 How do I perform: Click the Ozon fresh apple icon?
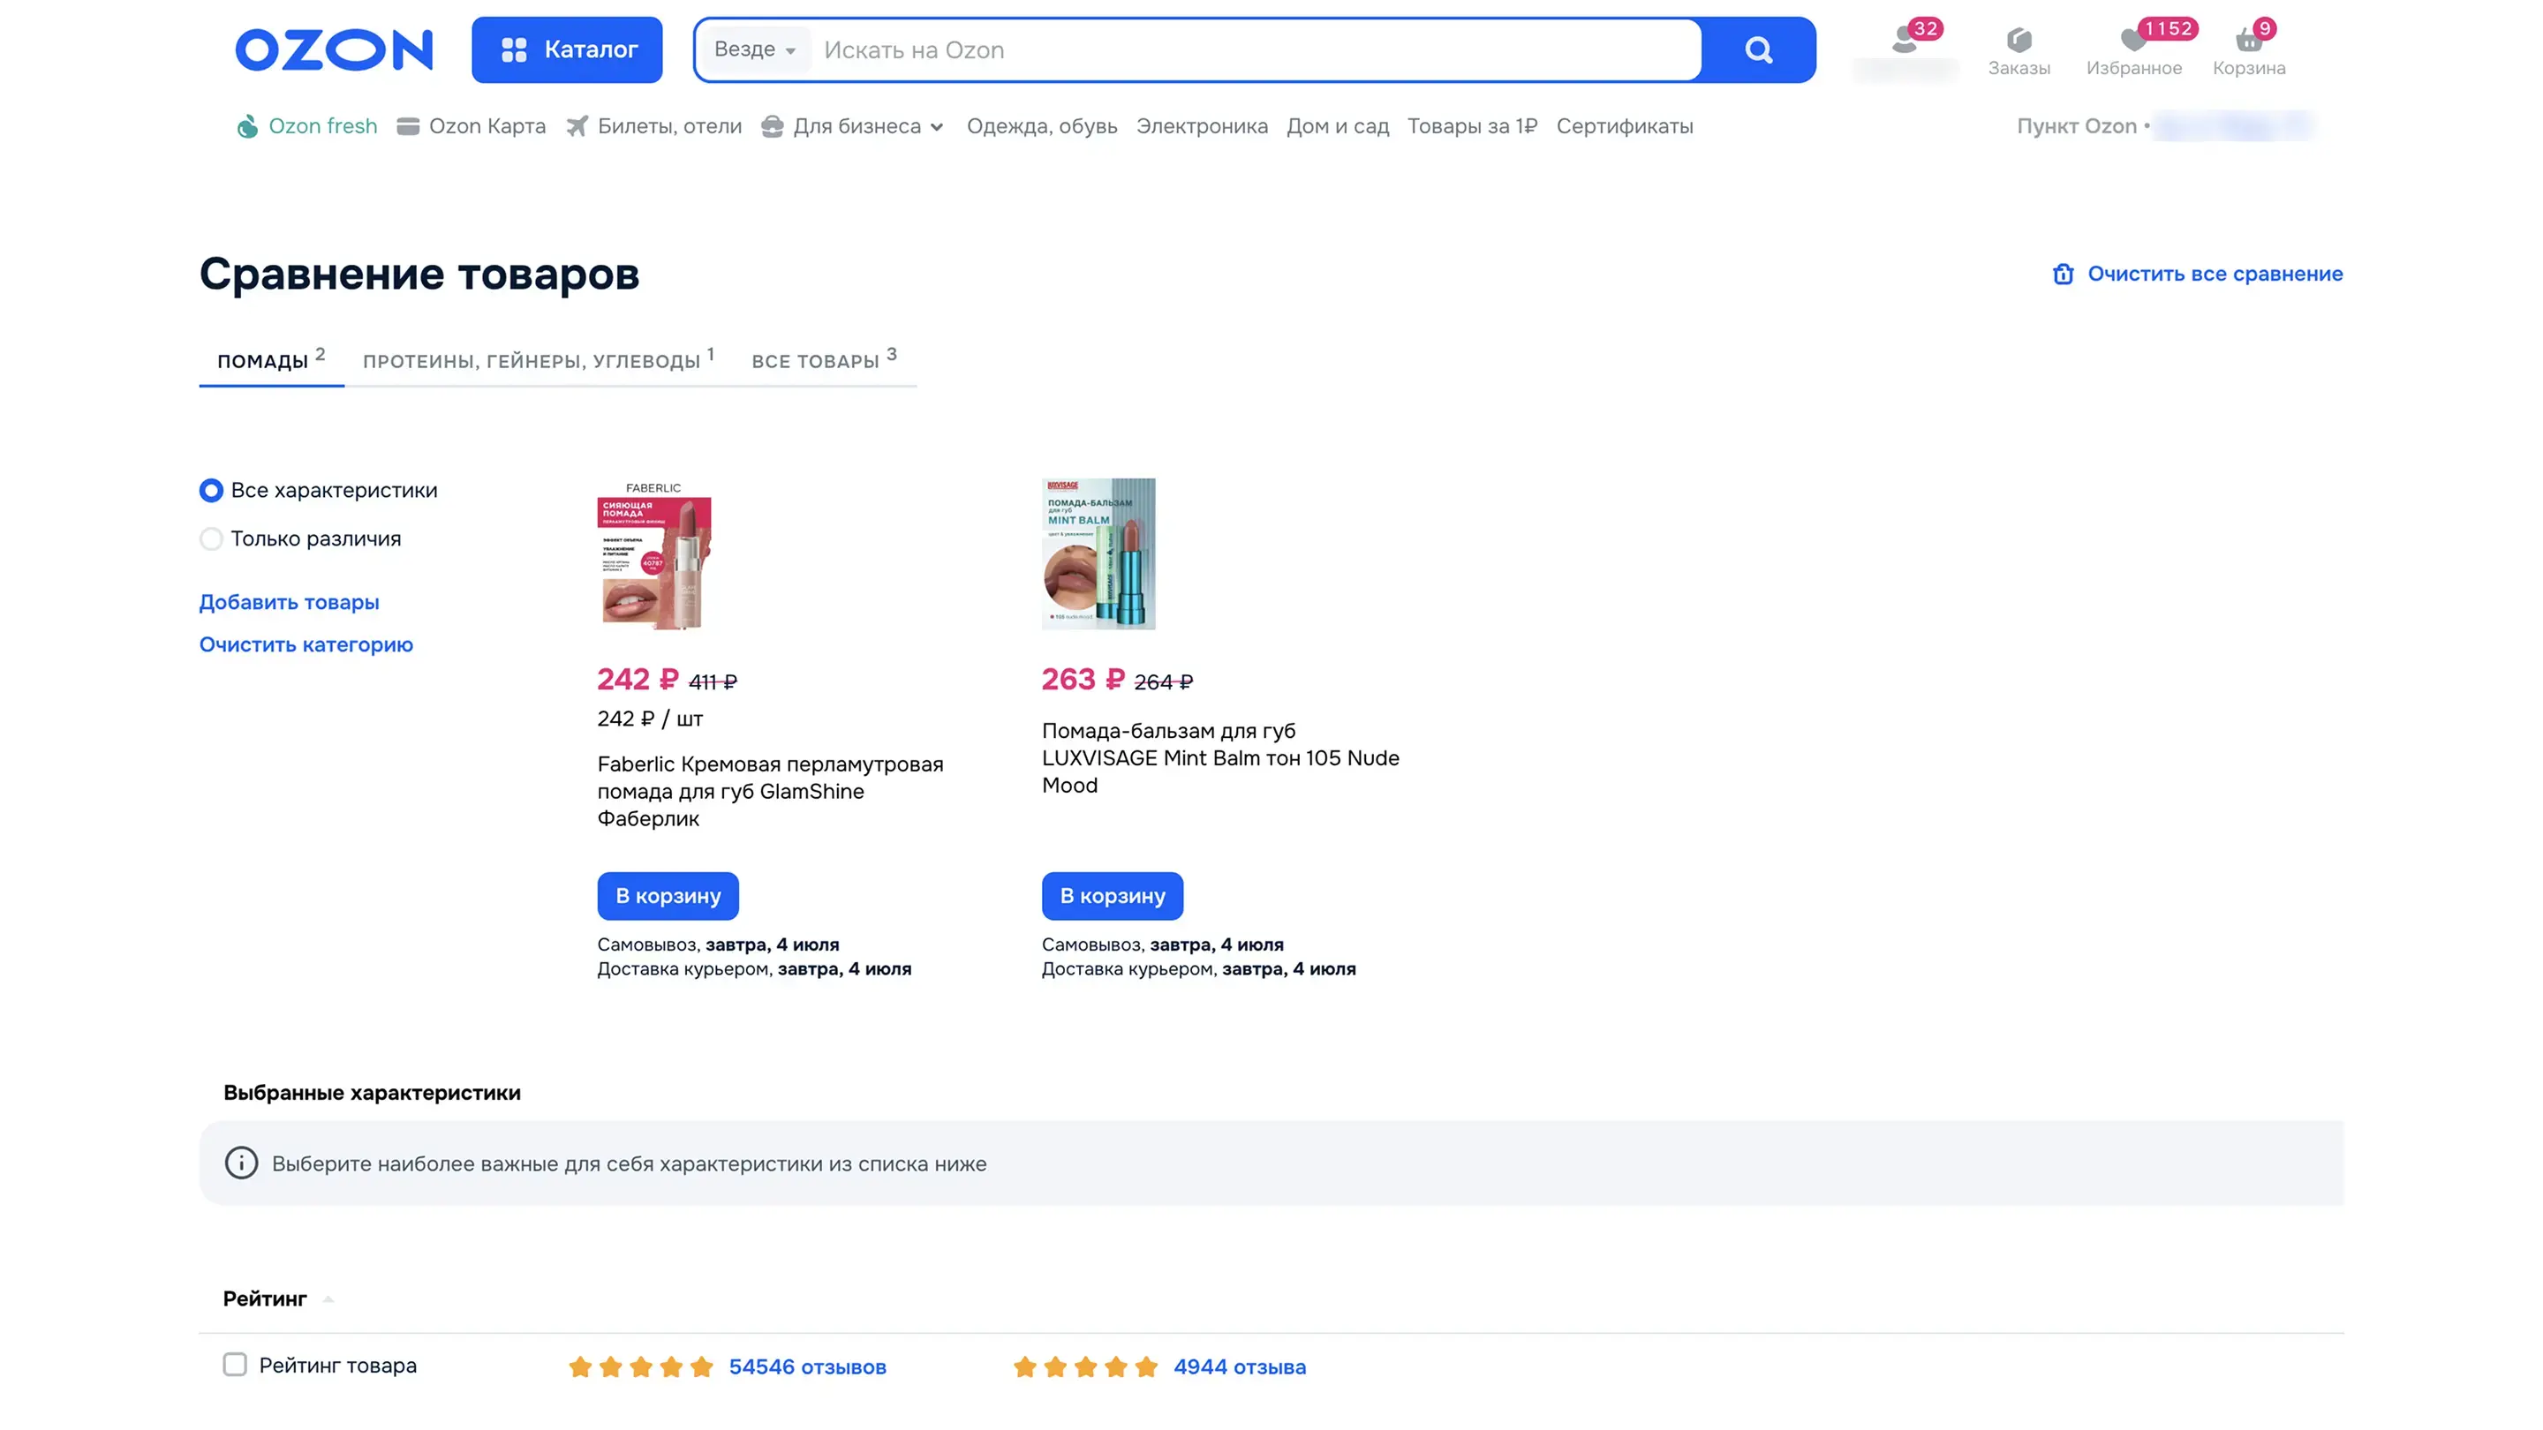[x=247, y=126]
